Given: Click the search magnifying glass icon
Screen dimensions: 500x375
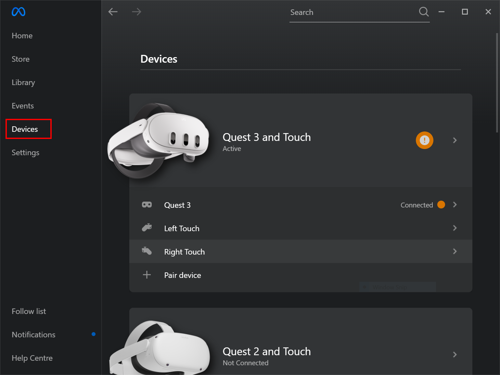Looking at the screenshot, I should pos(424,12).
